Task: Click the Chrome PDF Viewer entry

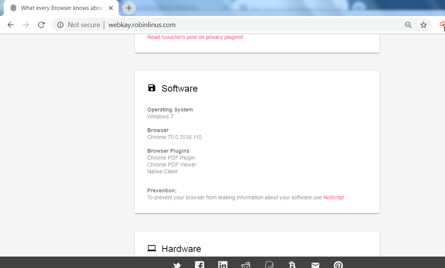Action: 172,165
